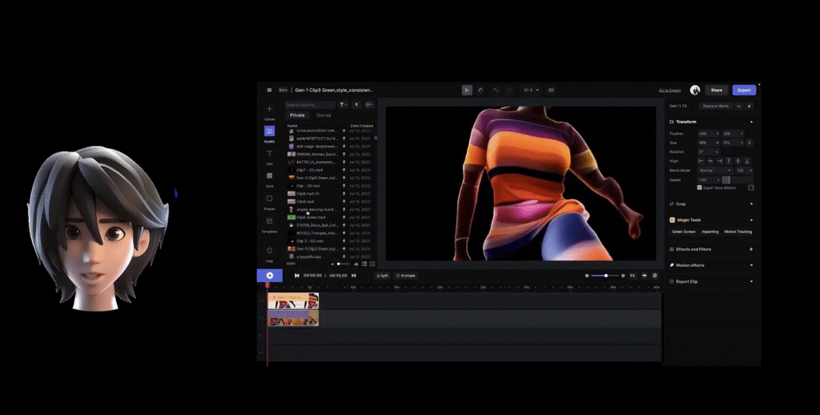This screenshot has height=415, width=820.
Task: Select the hand pan tool
Action: point(480,91)
